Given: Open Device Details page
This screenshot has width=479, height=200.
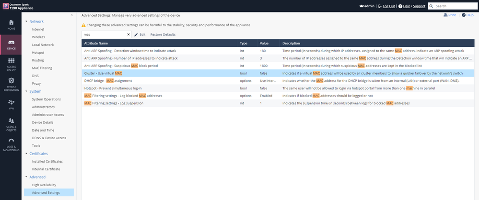Looking at the screenshot, I should pyautogui.click(x=43, y=122).
